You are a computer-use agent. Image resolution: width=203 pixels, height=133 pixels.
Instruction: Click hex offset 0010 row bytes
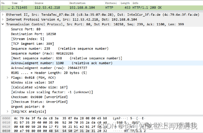pos(60,122)
